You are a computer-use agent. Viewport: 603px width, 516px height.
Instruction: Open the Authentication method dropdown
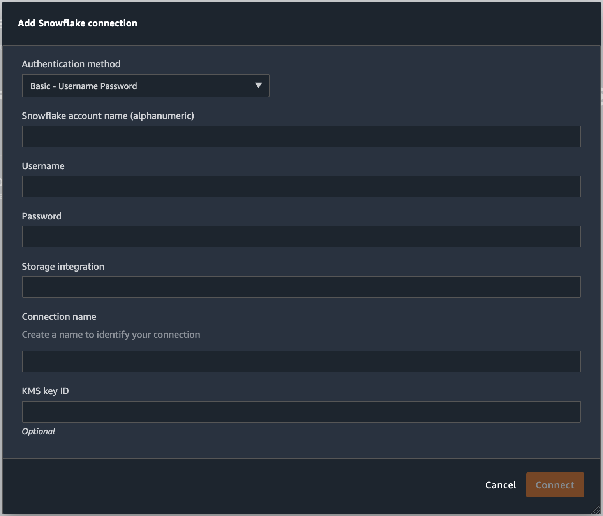coord(145,86)
